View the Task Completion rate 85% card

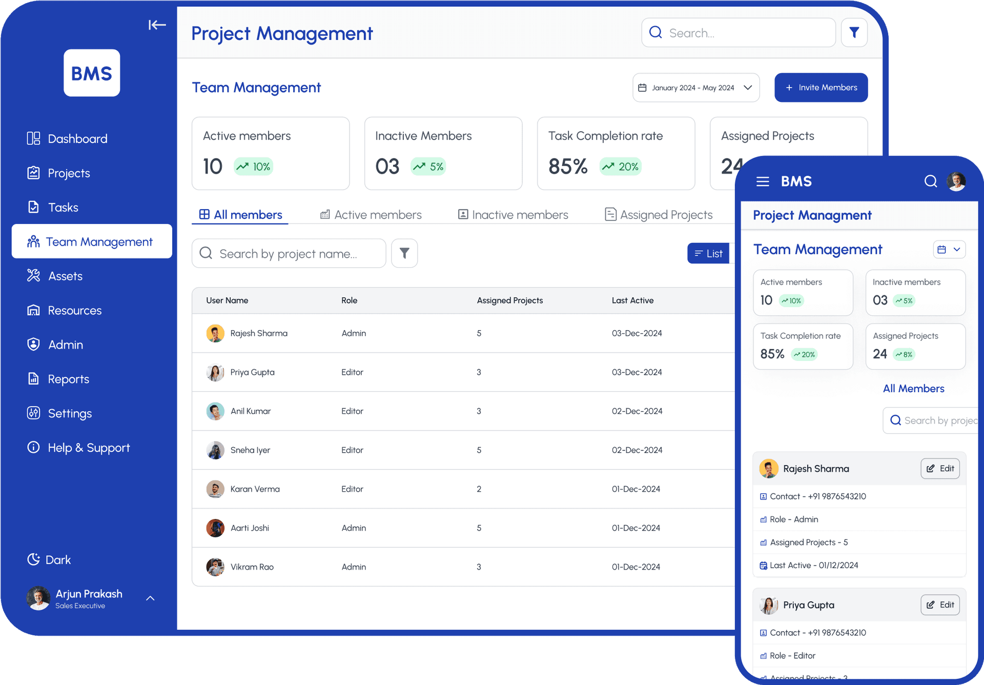(615, 153)
